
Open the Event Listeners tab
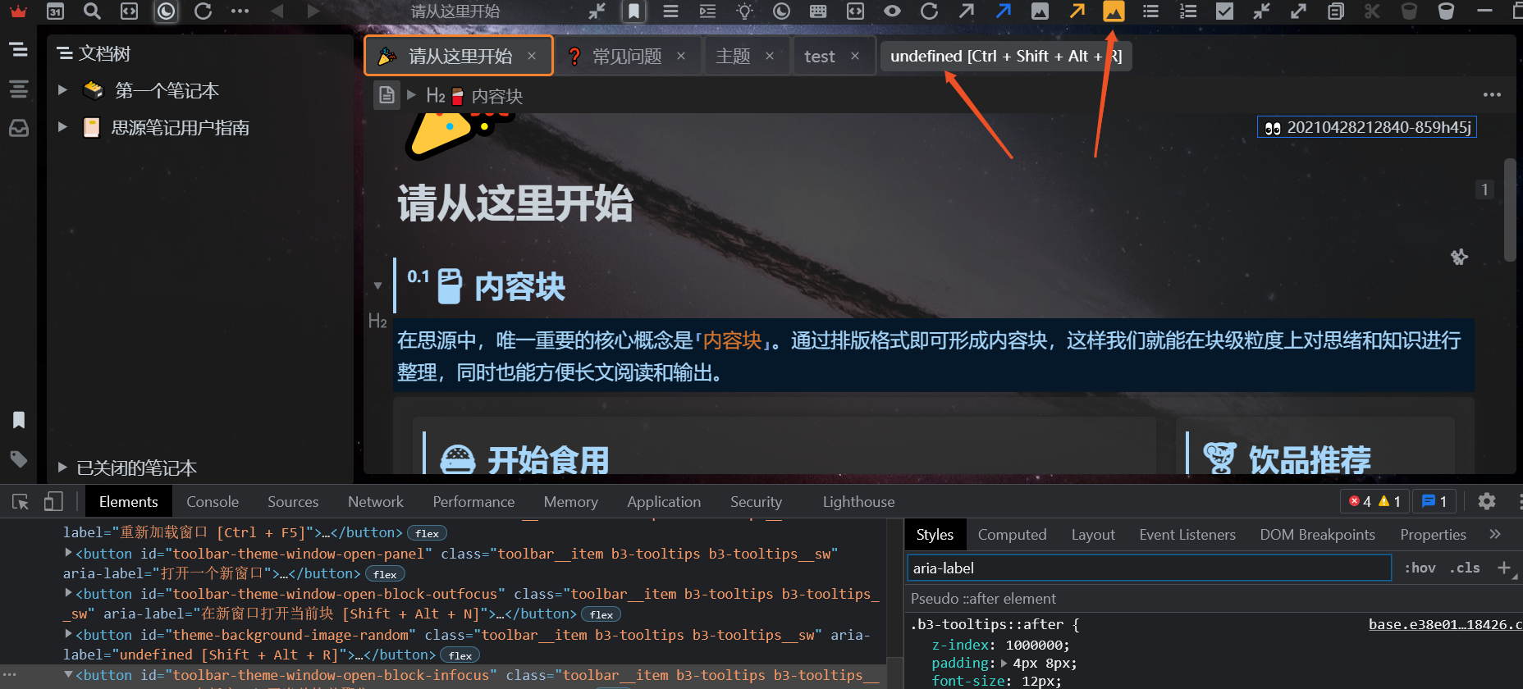pyautogui.click(x=1187, y=535)
